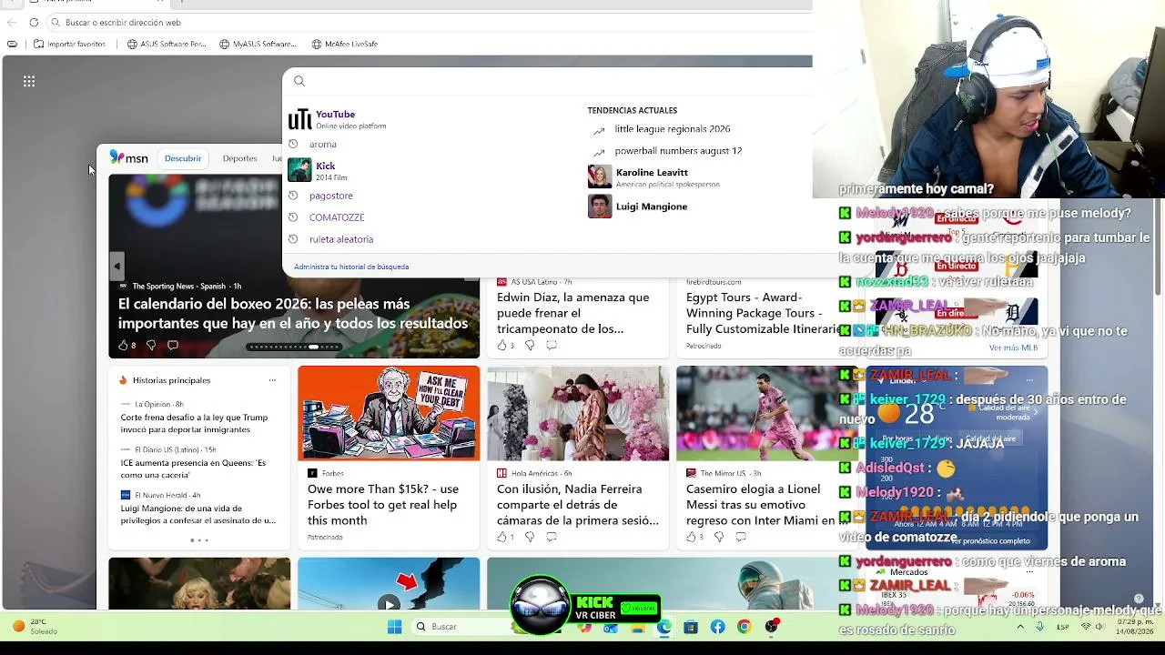Screen dimensions: 1165x655
Task: Click the favorites bar icon left of Importar favoritos
Action: pos(12,44)
